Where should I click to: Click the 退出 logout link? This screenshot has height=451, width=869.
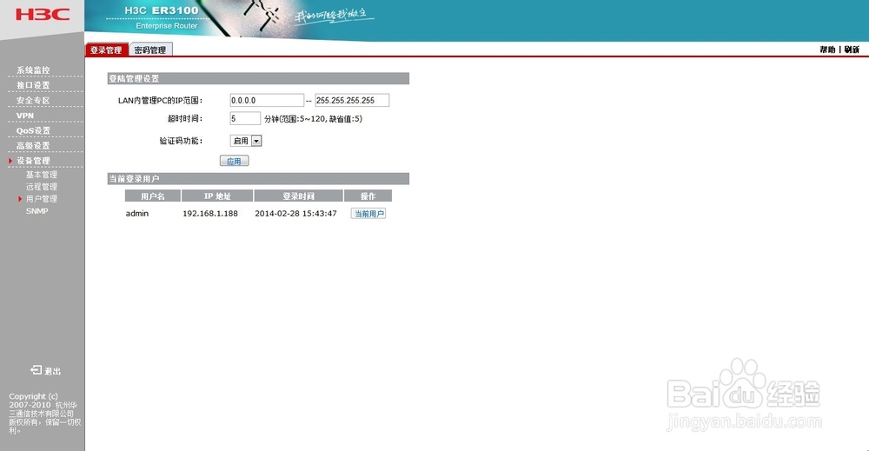(x=53, y=371)
